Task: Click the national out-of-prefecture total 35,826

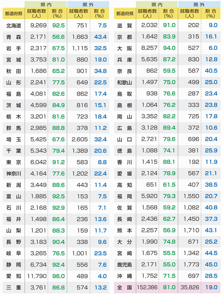Action: [190, 287]
